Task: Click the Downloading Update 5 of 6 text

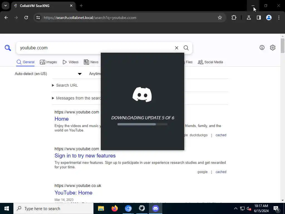Action: [x=143, y=118]
